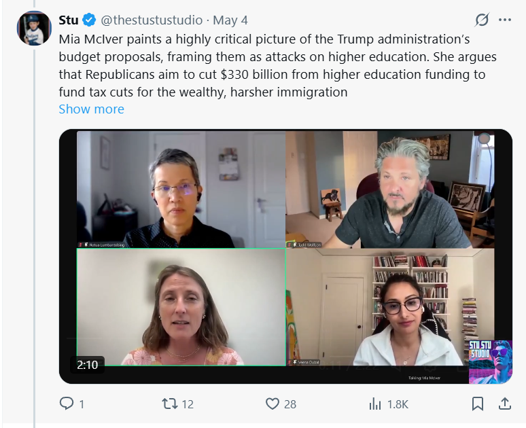Viewport: 526px width, 428px height.
Task: Click the 1.8K views count
Action: (398, 404)
